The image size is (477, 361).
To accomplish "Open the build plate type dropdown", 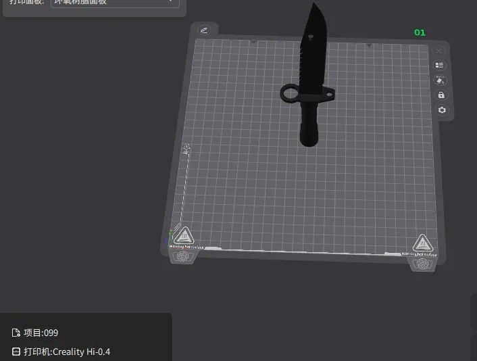I will point(115,3).
